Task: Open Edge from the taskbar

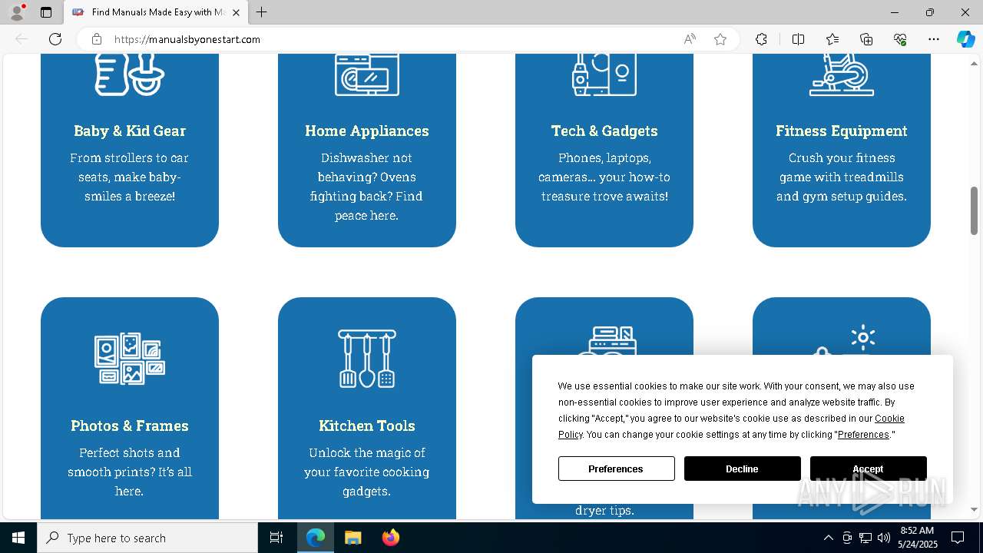Action: 316,538
